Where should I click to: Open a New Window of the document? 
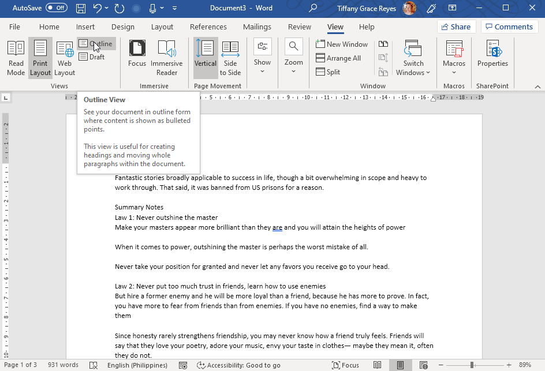click(x=342, y=44)
